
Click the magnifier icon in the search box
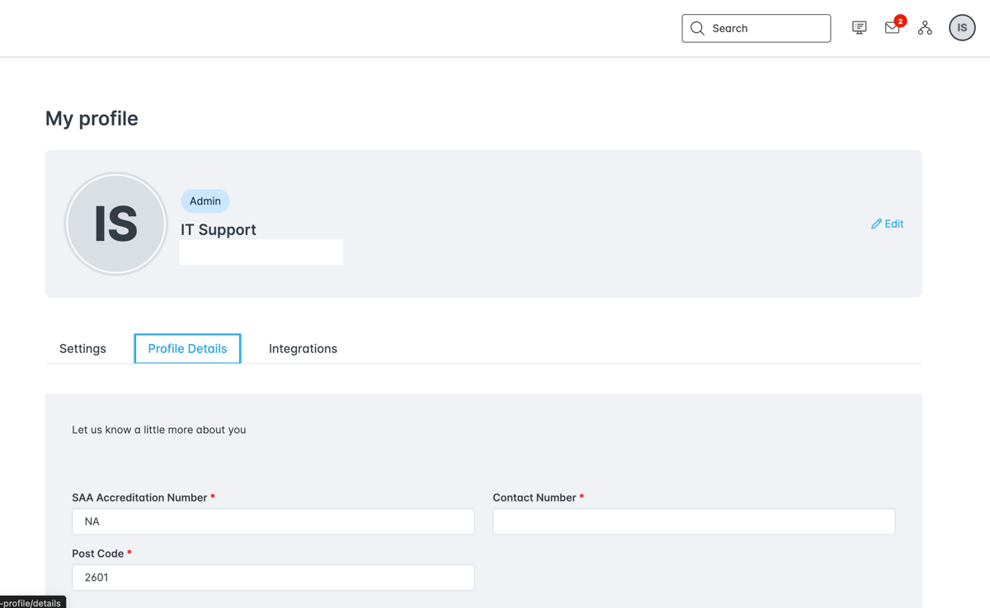(x=697, y=28)
